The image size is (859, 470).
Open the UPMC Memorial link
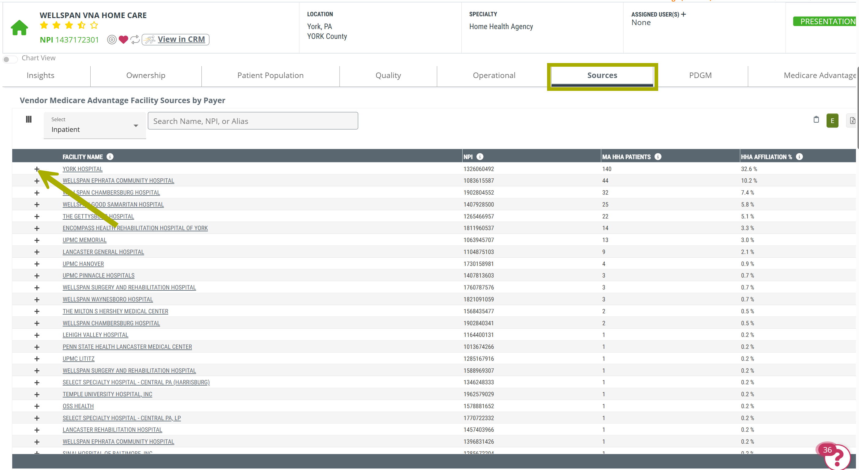(x=84, y=240)
